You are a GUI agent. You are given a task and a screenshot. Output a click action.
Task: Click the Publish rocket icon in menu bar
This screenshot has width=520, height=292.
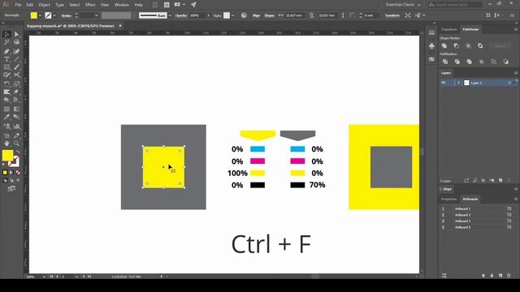click(x=193, y=5)
